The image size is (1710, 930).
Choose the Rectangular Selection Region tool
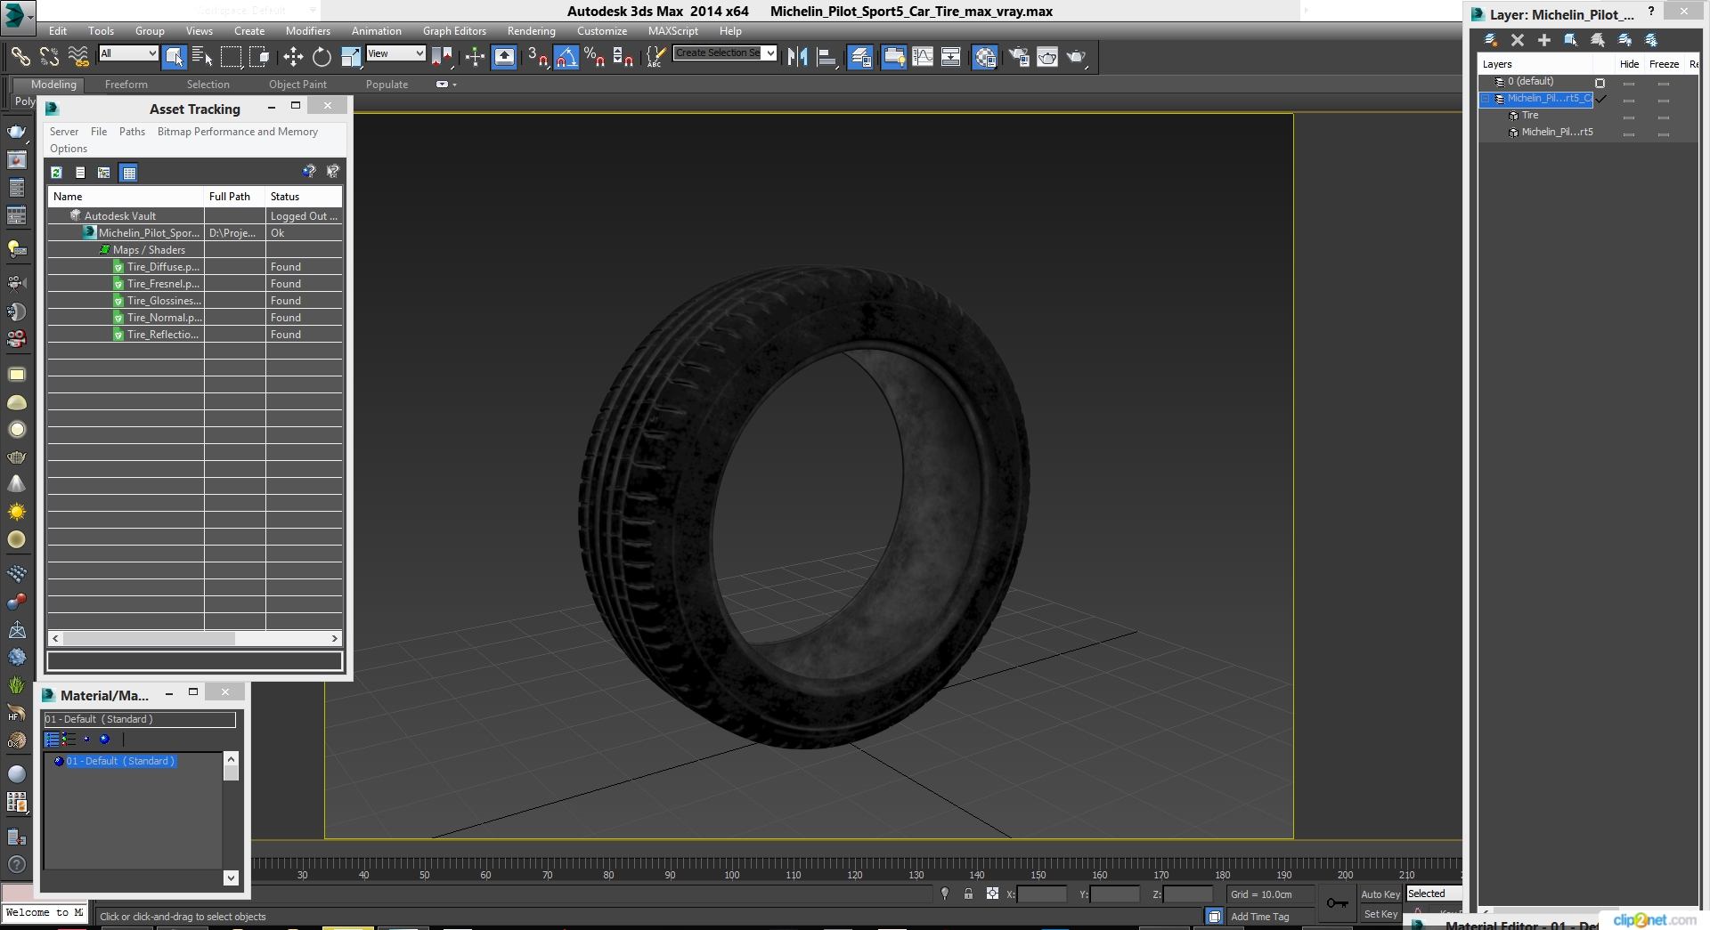pyautogui.click(x=232, y=57)
